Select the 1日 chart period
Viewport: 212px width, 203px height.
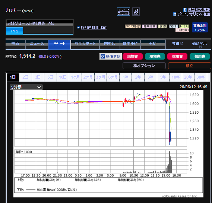(13, 77)
